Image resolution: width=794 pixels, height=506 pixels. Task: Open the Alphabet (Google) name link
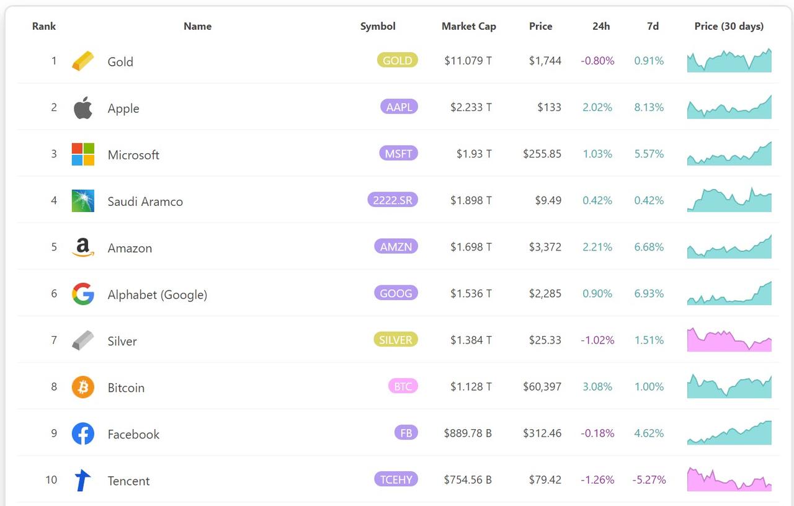pos(157,295)
